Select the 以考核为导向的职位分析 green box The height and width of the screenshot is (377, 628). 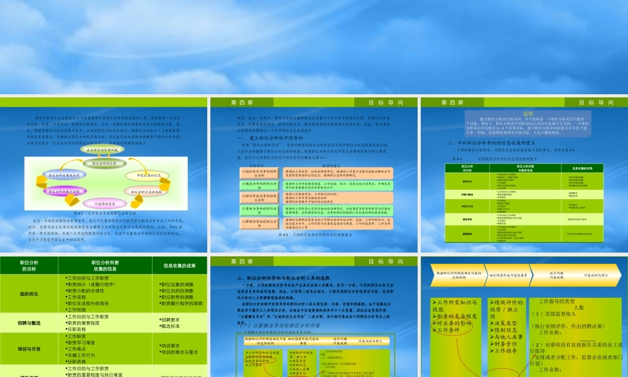[259, 210]
